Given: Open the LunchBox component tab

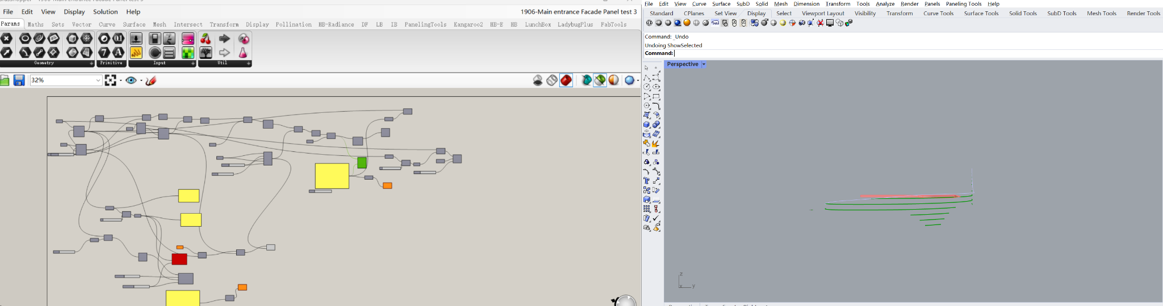Looking at the screenshot, I should tap(538, 24).
